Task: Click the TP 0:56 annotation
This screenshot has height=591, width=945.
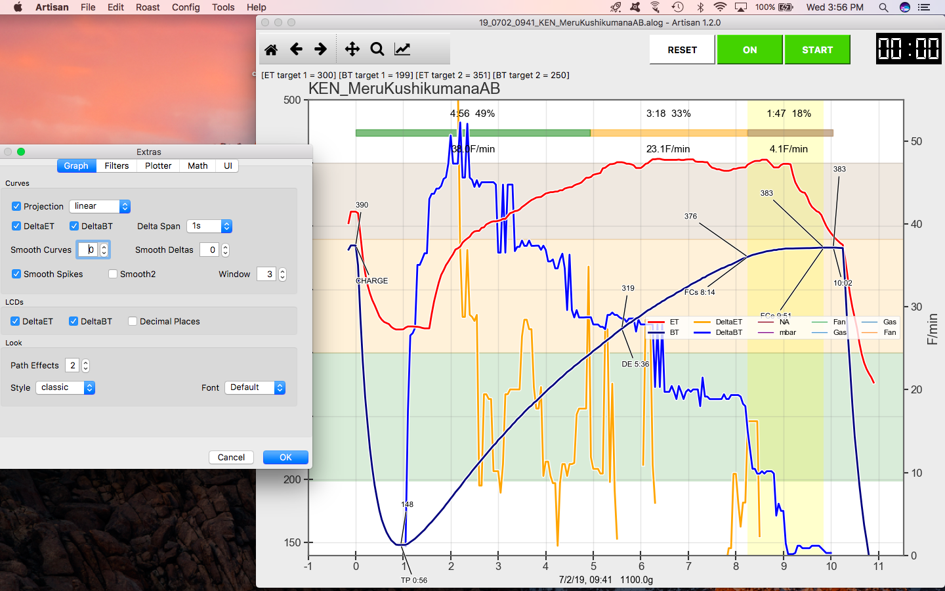Action: [x=414, y=580]
